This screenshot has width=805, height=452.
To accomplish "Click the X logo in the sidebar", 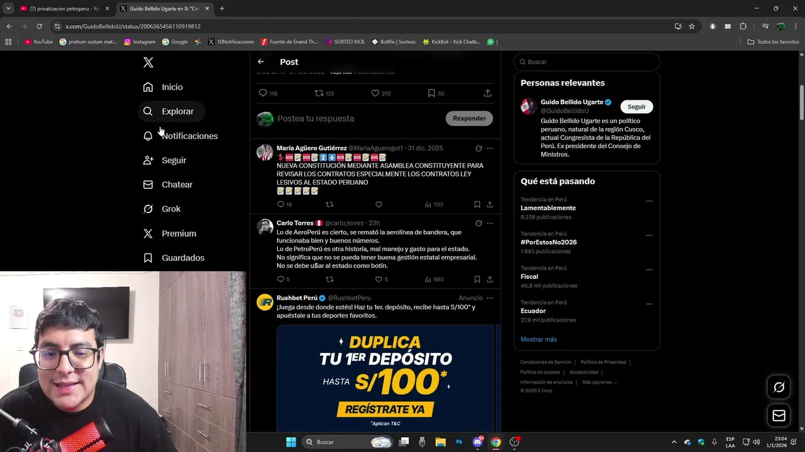I will (148, 62).
